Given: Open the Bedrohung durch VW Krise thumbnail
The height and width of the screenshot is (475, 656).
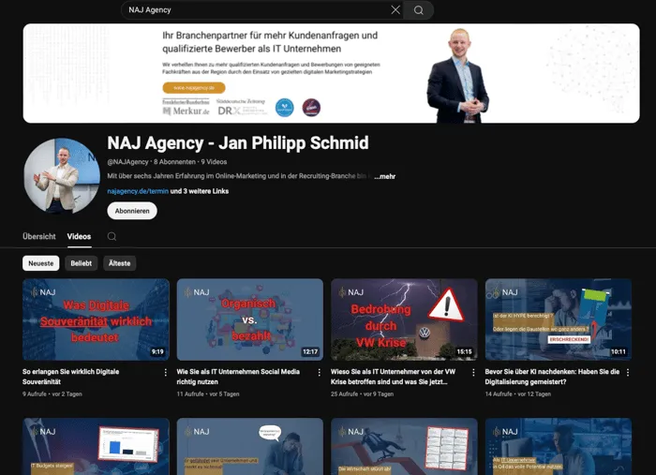Looking at the screenshot, I should pyautogui.click(x=404, y=319).
